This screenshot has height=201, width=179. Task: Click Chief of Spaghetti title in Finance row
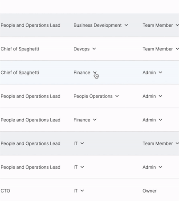tap(20, 73)
